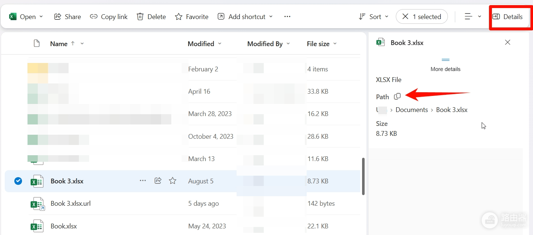Close the details pane with X
Image resolution: width=533 pixels, height=235 pixels.
[508, 42]
